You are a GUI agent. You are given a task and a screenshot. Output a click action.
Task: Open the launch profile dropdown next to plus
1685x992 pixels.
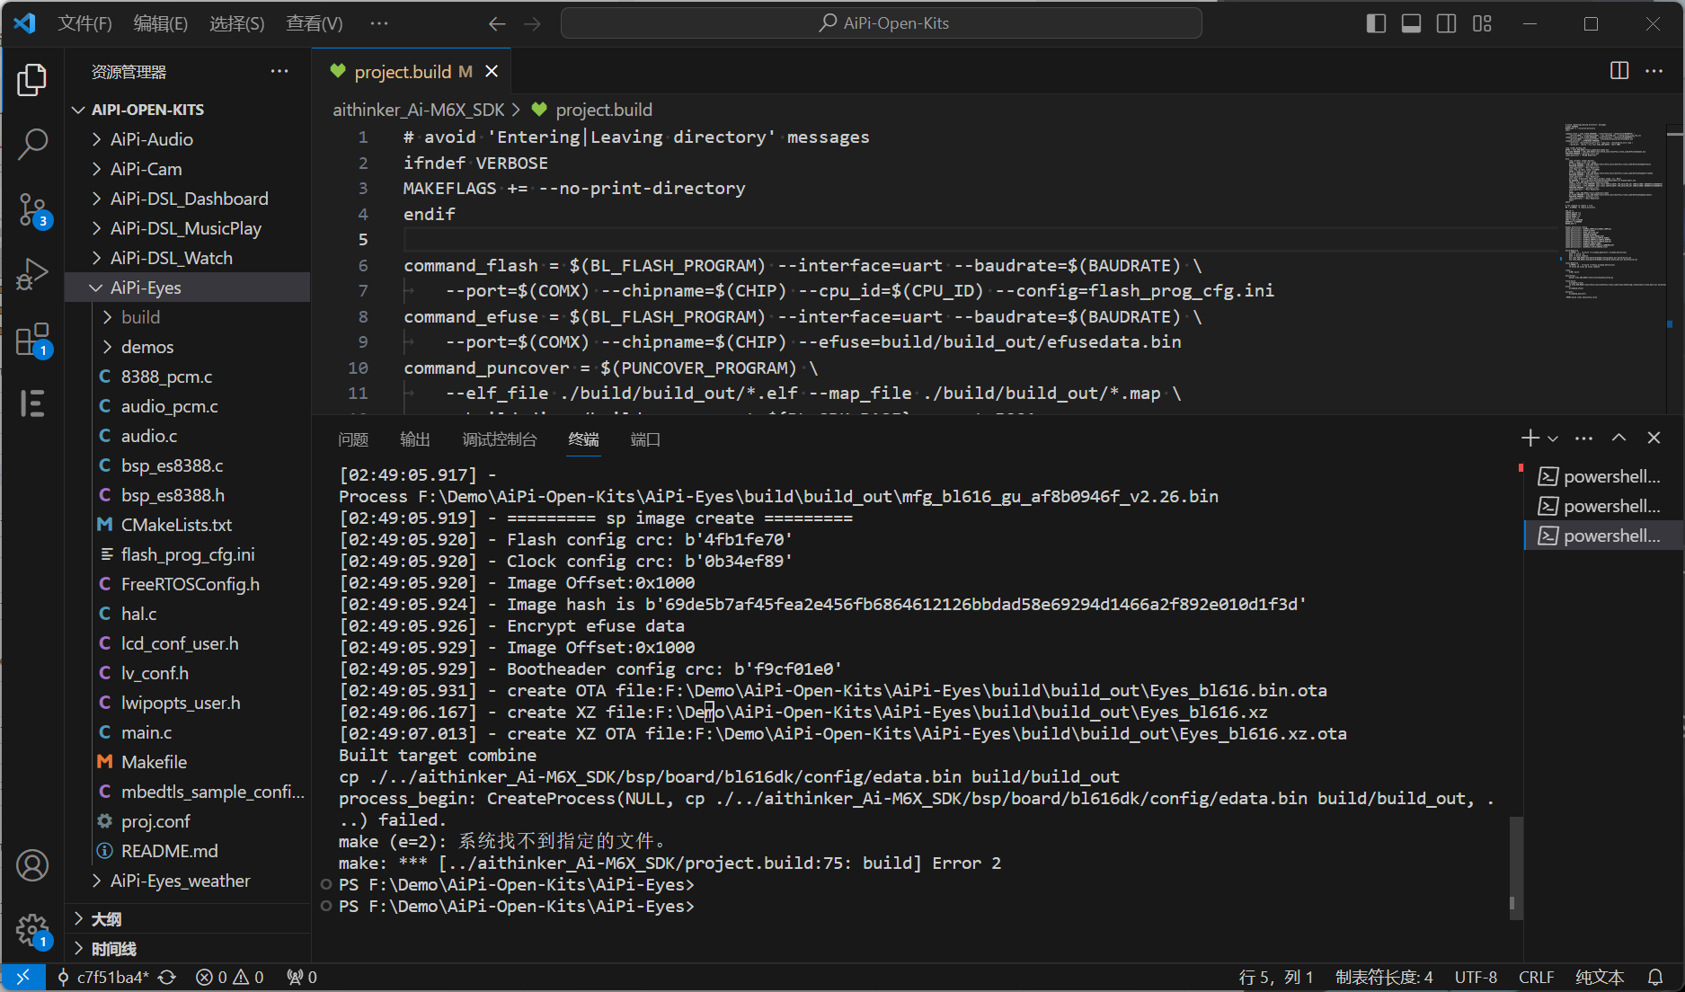(x=1553, y=438)
